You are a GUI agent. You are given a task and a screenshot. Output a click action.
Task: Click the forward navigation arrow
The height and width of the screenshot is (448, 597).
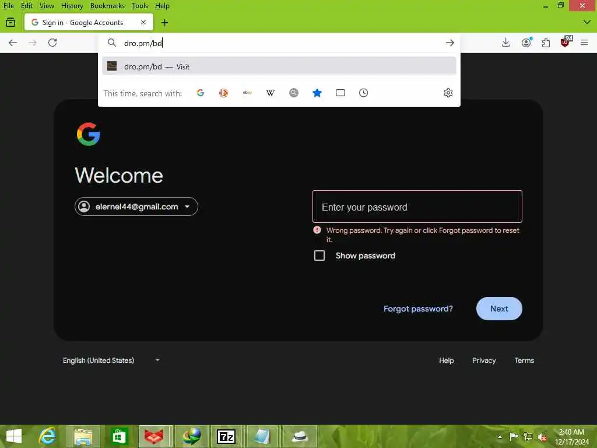point(33,43)
